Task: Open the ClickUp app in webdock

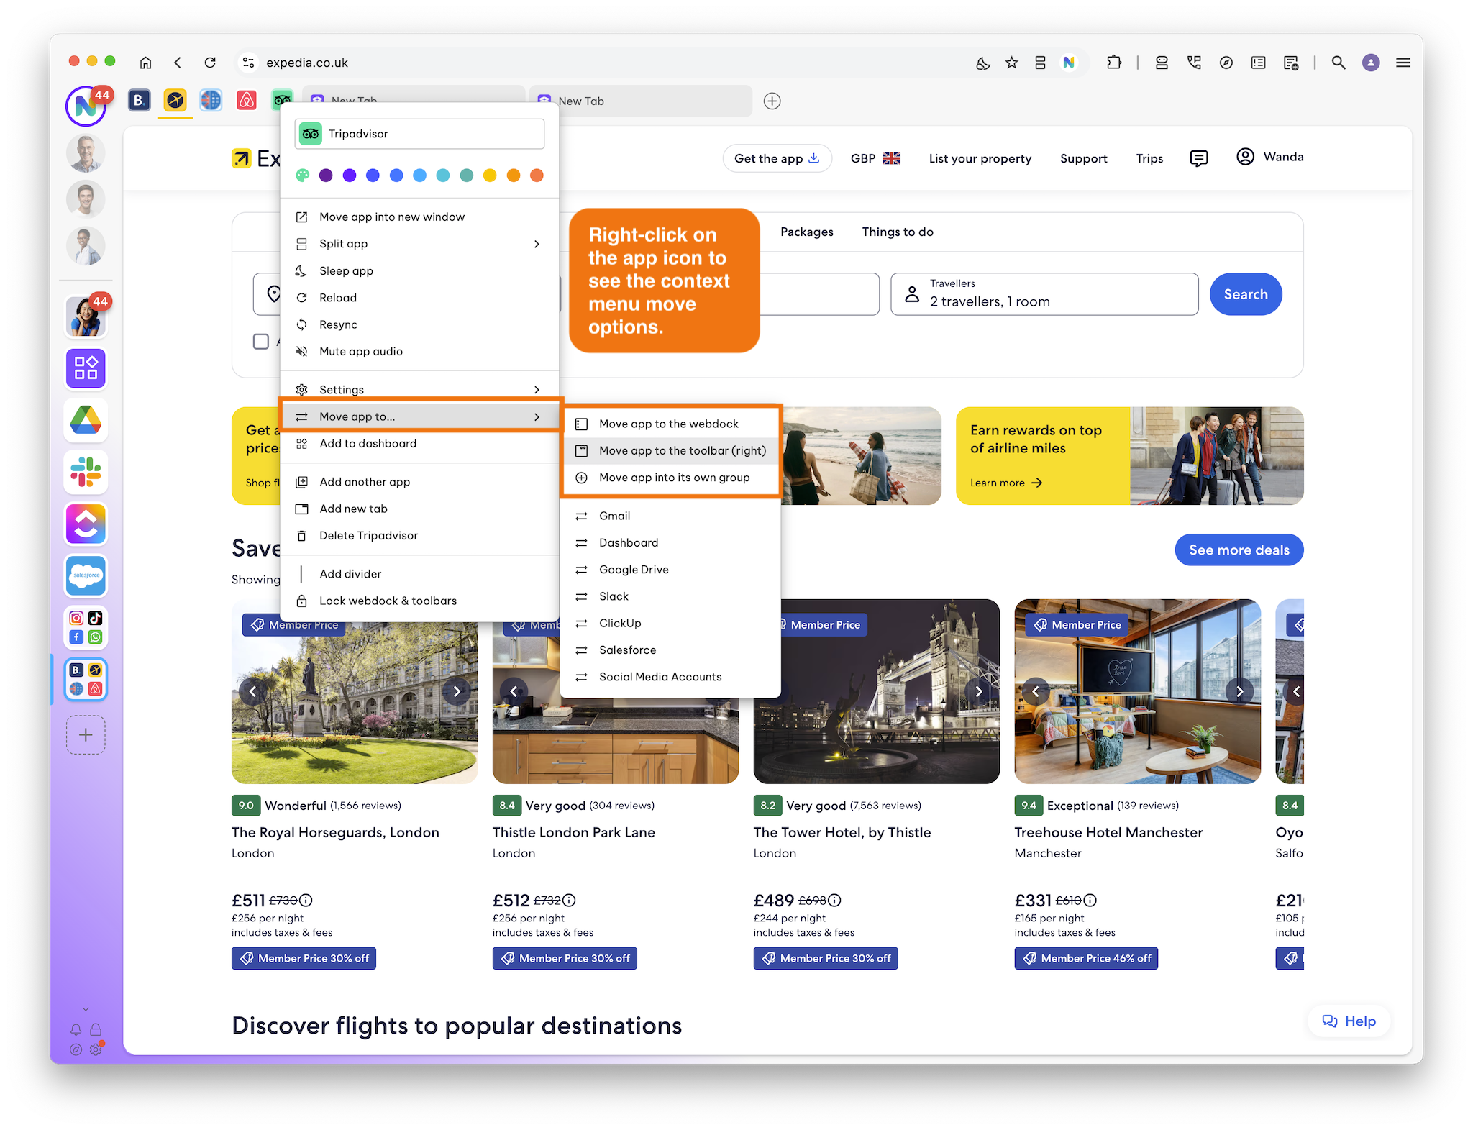Action: (x=86, y=524)
